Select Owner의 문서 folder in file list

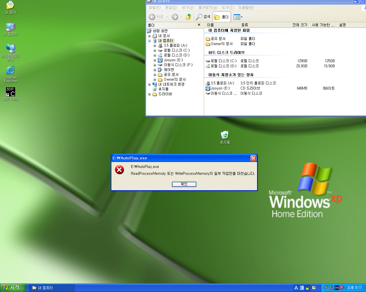click(x=219, y=44)
